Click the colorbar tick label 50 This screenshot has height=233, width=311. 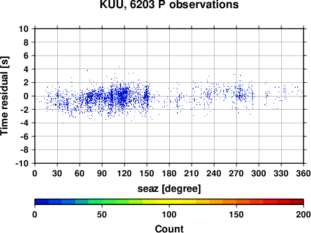point(102,214)
